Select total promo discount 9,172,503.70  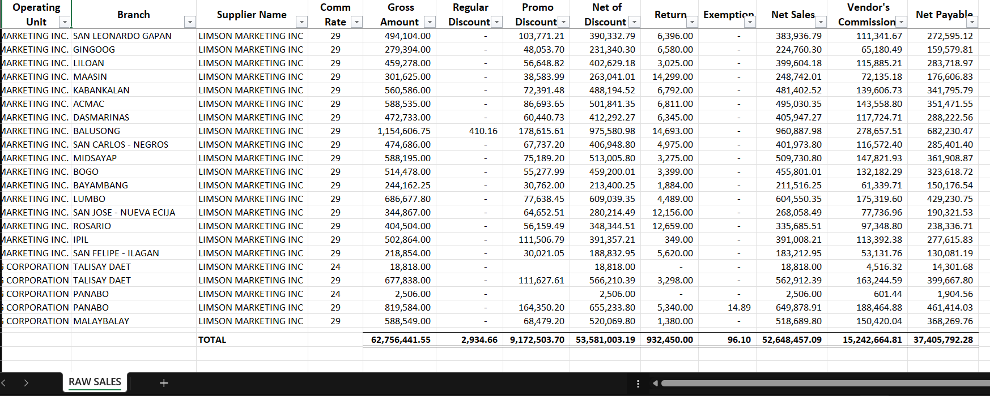click(x=536, y=340)
